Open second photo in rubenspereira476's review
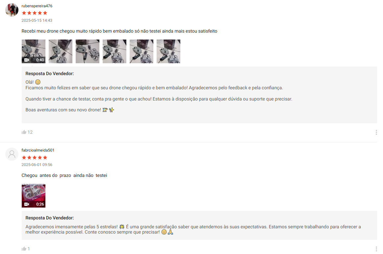Image resolution: width=383 pixels, height=254 pixels. coord(61,51)
